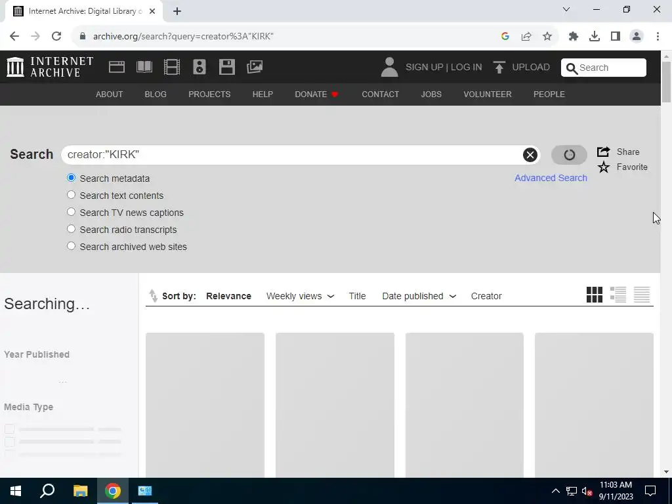672x504 pixels.
Task: Sort results by Relevance
Action: pos(228,296)
